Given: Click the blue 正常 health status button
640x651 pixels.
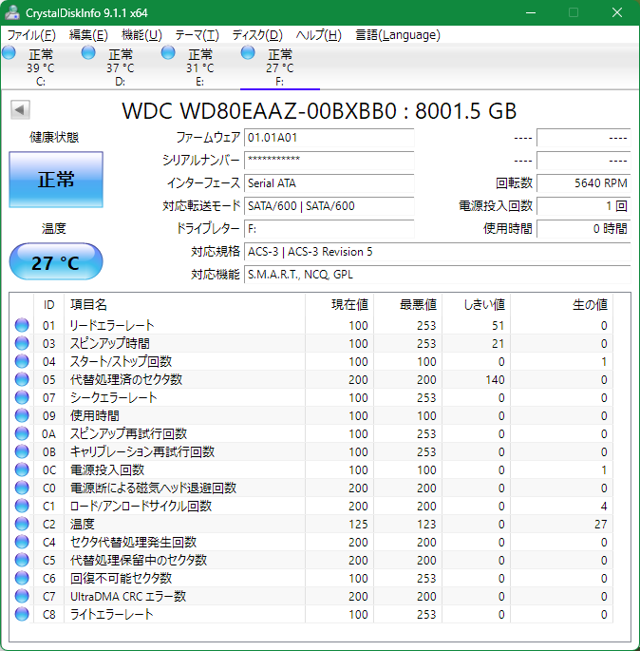Looking at the screenshot, I should (56, 180).
